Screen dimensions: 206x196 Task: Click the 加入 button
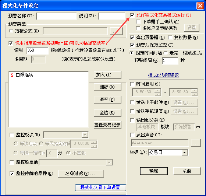[x=107, y=75]
